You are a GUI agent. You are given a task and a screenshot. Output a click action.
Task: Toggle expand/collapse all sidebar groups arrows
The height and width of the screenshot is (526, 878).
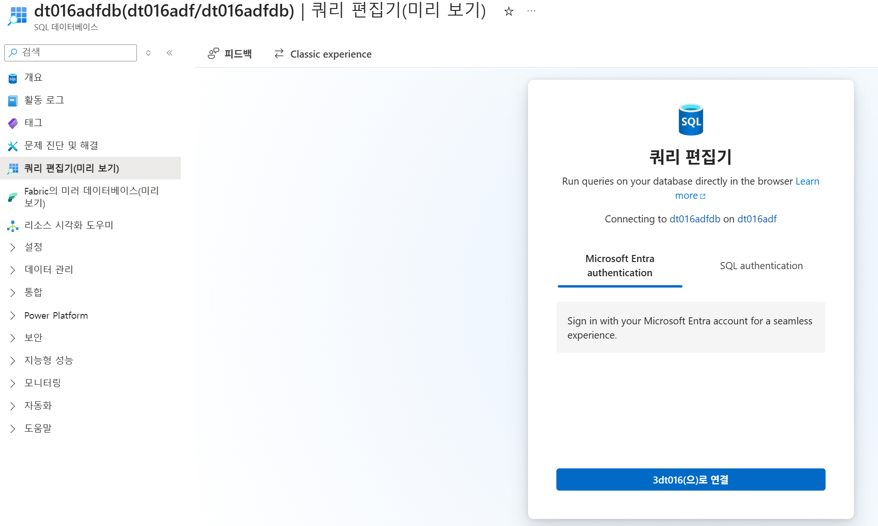point(148,53)
